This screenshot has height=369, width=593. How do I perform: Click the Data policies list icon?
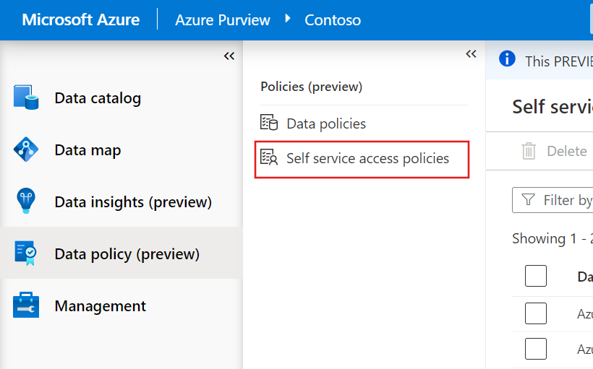coord(269,123)
